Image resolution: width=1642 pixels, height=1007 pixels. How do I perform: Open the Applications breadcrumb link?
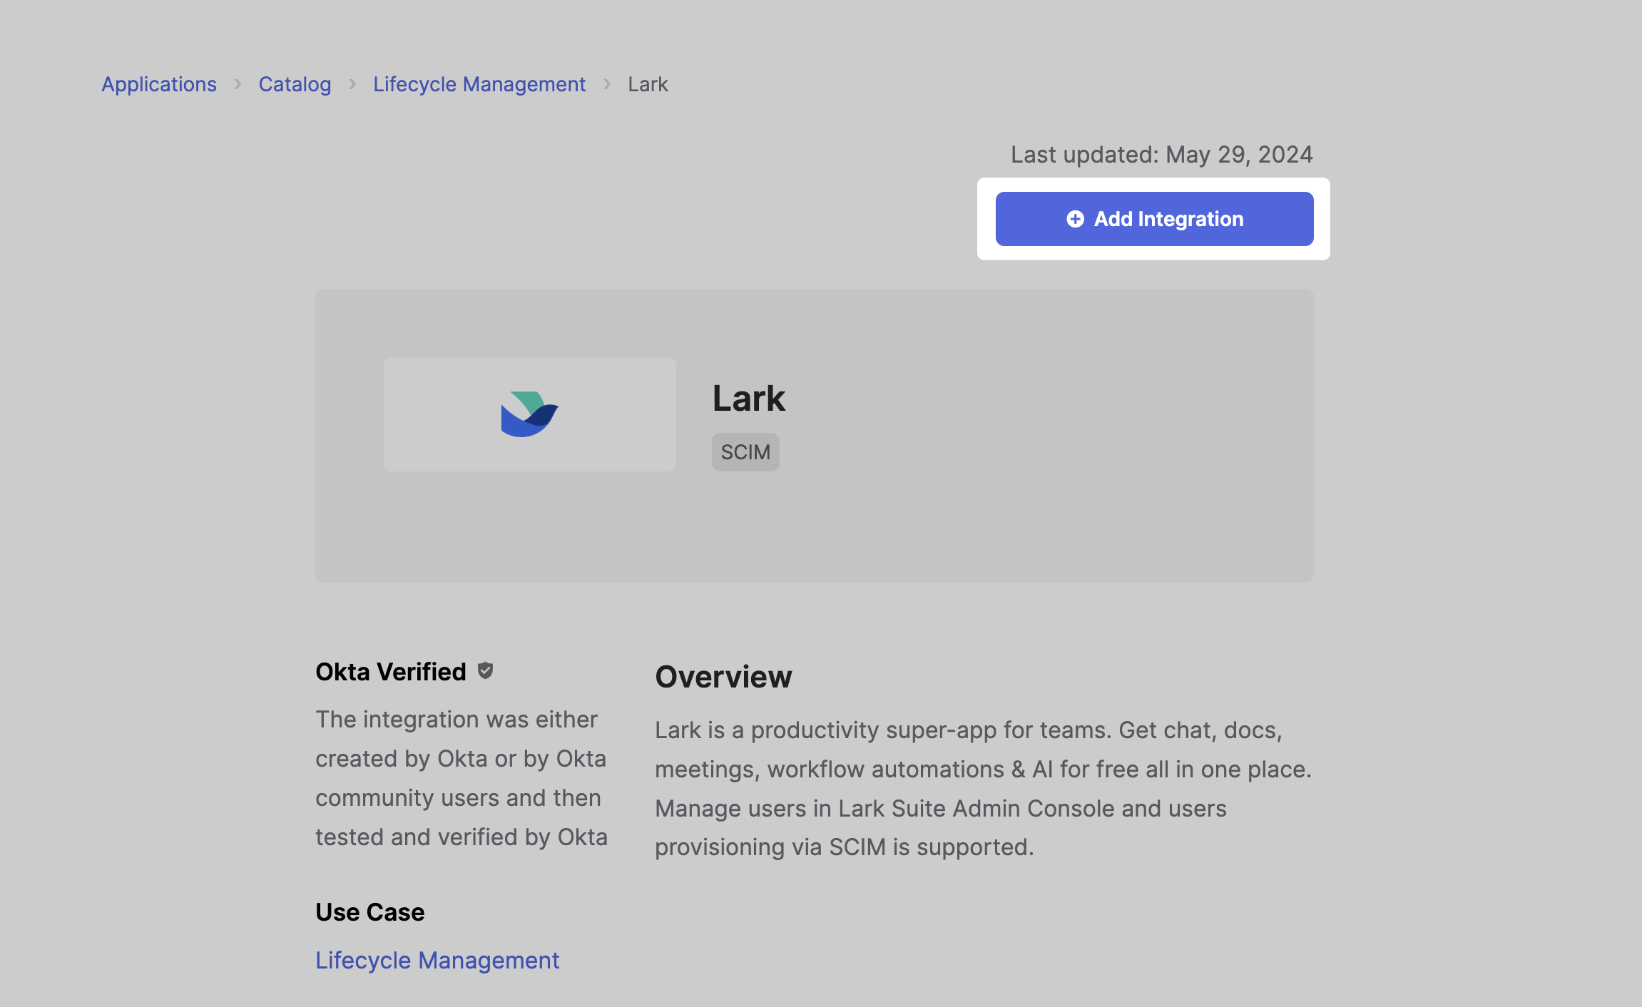(x=159, y=83)
